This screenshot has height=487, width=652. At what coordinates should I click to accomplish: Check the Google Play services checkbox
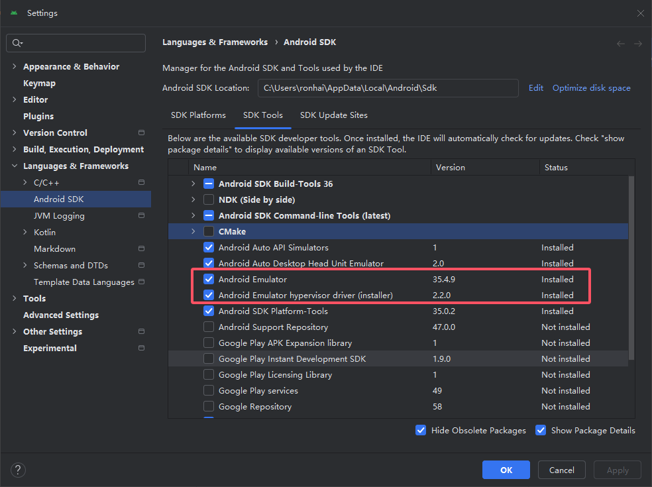pyautogui.click(x=209, y=390)
